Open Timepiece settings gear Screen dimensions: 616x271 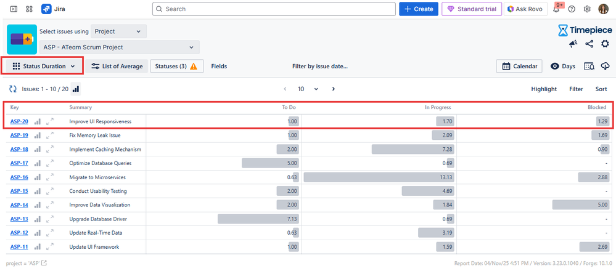(604, 44)
